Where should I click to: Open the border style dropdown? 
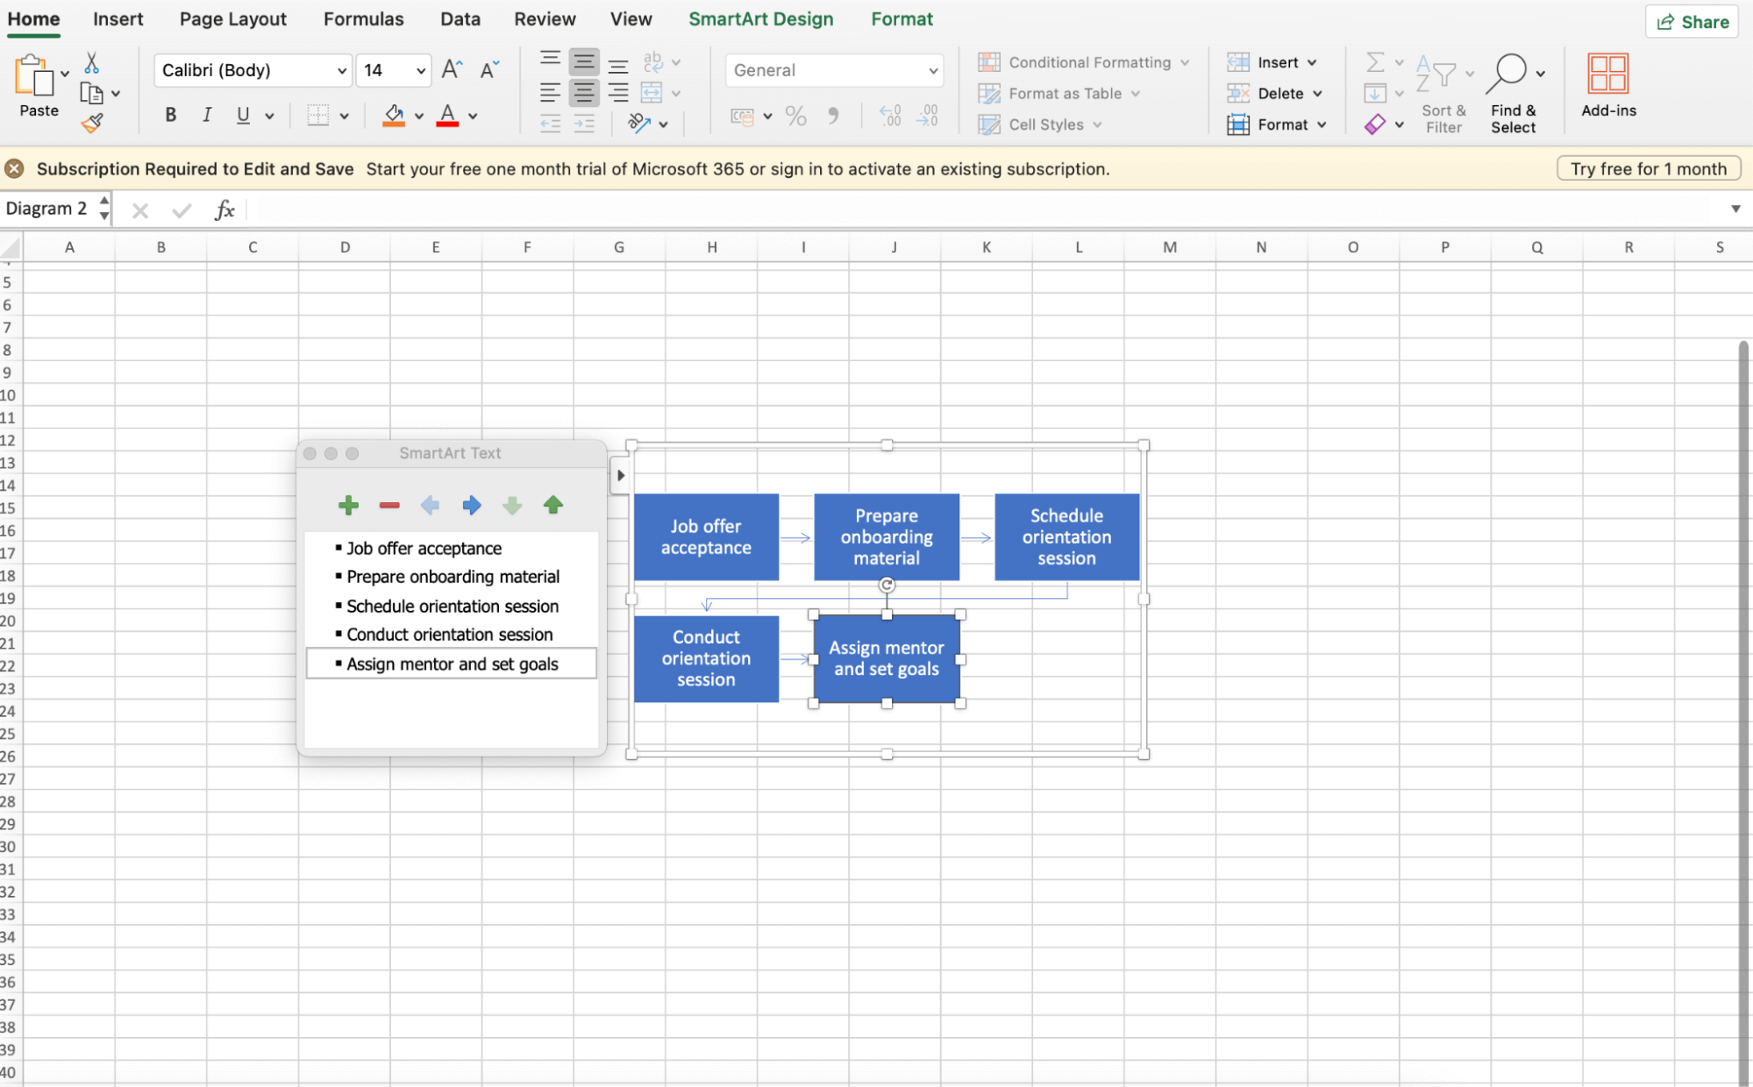[x=345, y=115]
